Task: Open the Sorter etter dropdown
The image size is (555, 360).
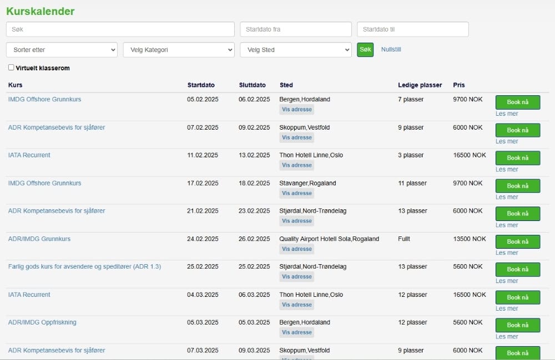Action: [x=62, y=50]
